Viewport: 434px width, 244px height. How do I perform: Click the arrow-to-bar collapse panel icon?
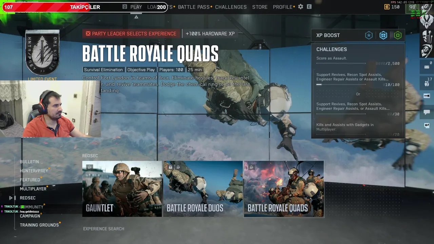tap(427, 96)
